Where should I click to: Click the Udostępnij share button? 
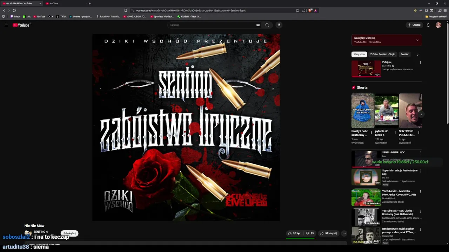(328, 233)
